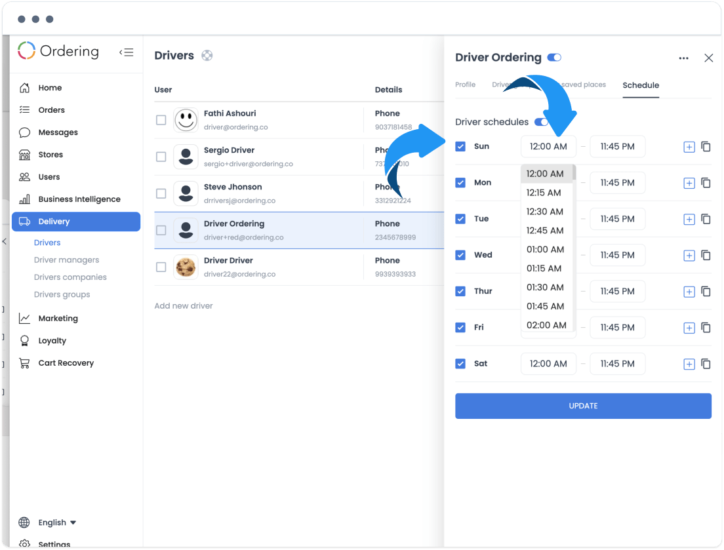
Task: Click the UPDATE button
Action: (x=583, y=406)
